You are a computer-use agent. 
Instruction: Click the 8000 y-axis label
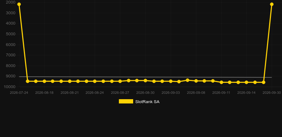(11, 66)
